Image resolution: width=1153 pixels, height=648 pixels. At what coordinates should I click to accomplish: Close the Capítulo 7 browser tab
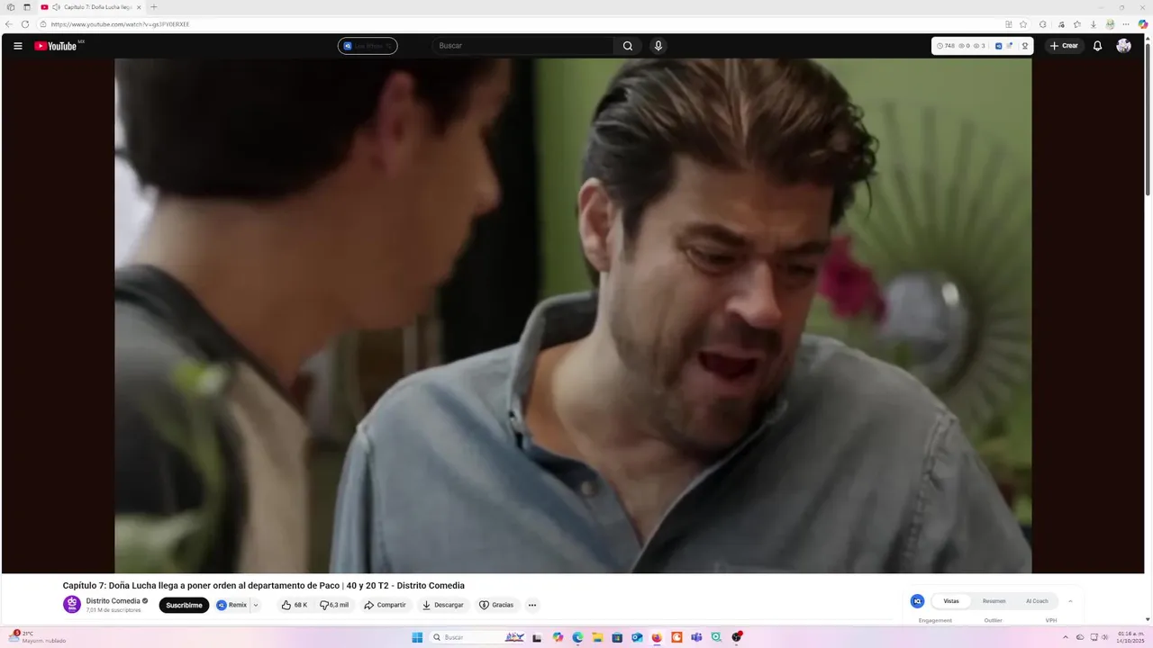pos(139,7)
